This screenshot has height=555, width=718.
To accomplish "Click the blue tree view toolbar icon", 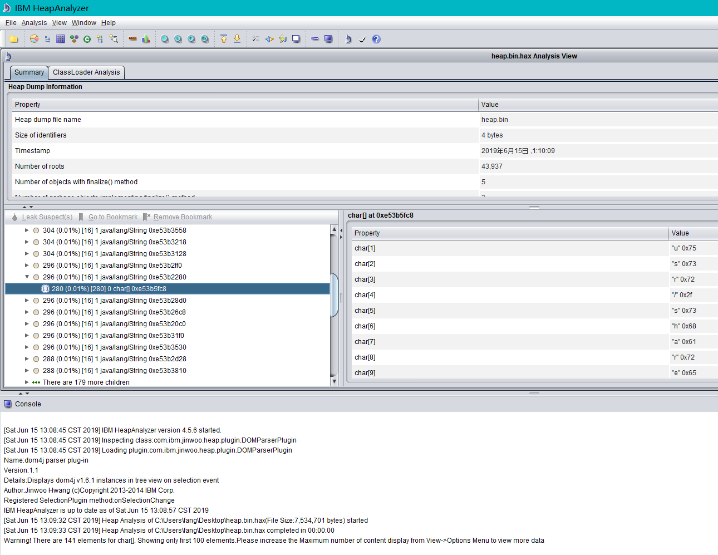I will point(47,39).
